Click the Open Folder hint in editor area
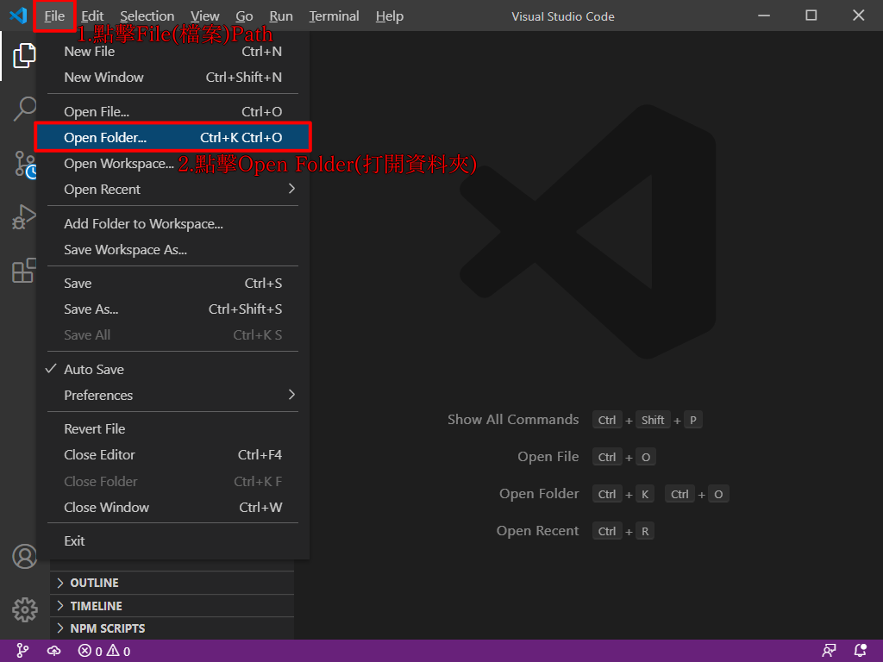 pos(539,494)
